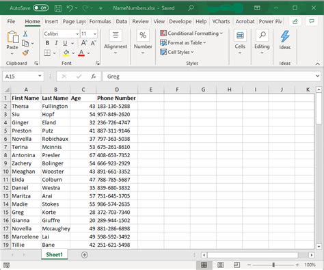Switch to Page Layout view in status bar
The width and height of the screenshot is (324, 270).
pos(220,265)
